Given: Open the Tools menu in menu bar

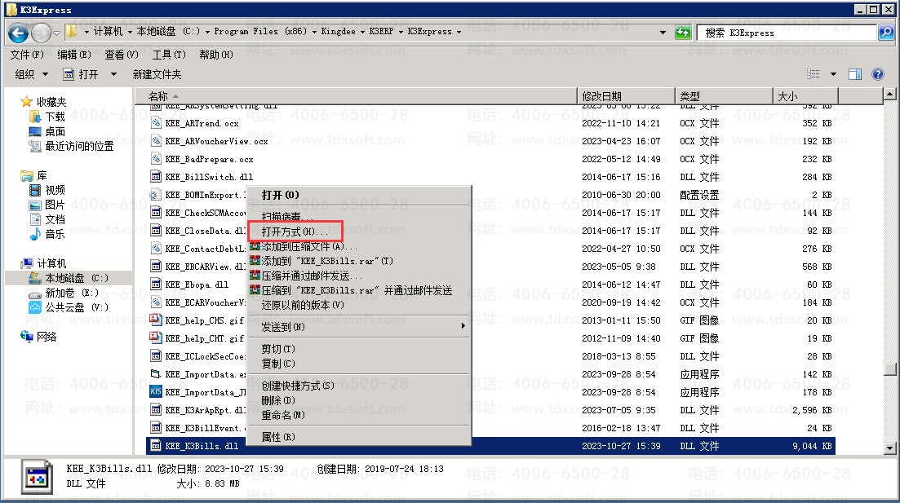Looking at the screenshot, I should (x=168, y=55).
